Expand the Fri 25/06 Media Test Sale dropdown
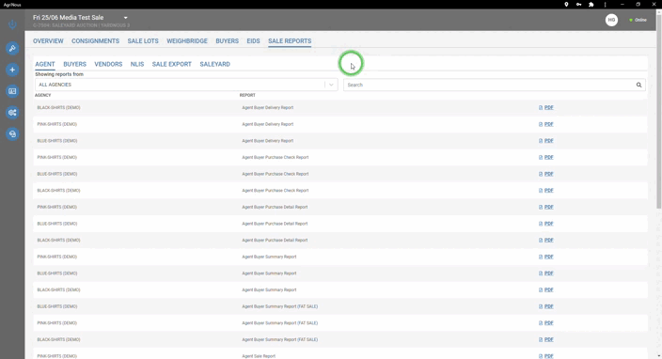The image size is (662, 359). [x=125, y=18]
